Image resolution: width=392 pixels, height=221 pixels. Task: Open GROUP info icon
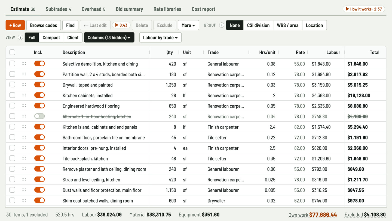(x=222, y=25)
